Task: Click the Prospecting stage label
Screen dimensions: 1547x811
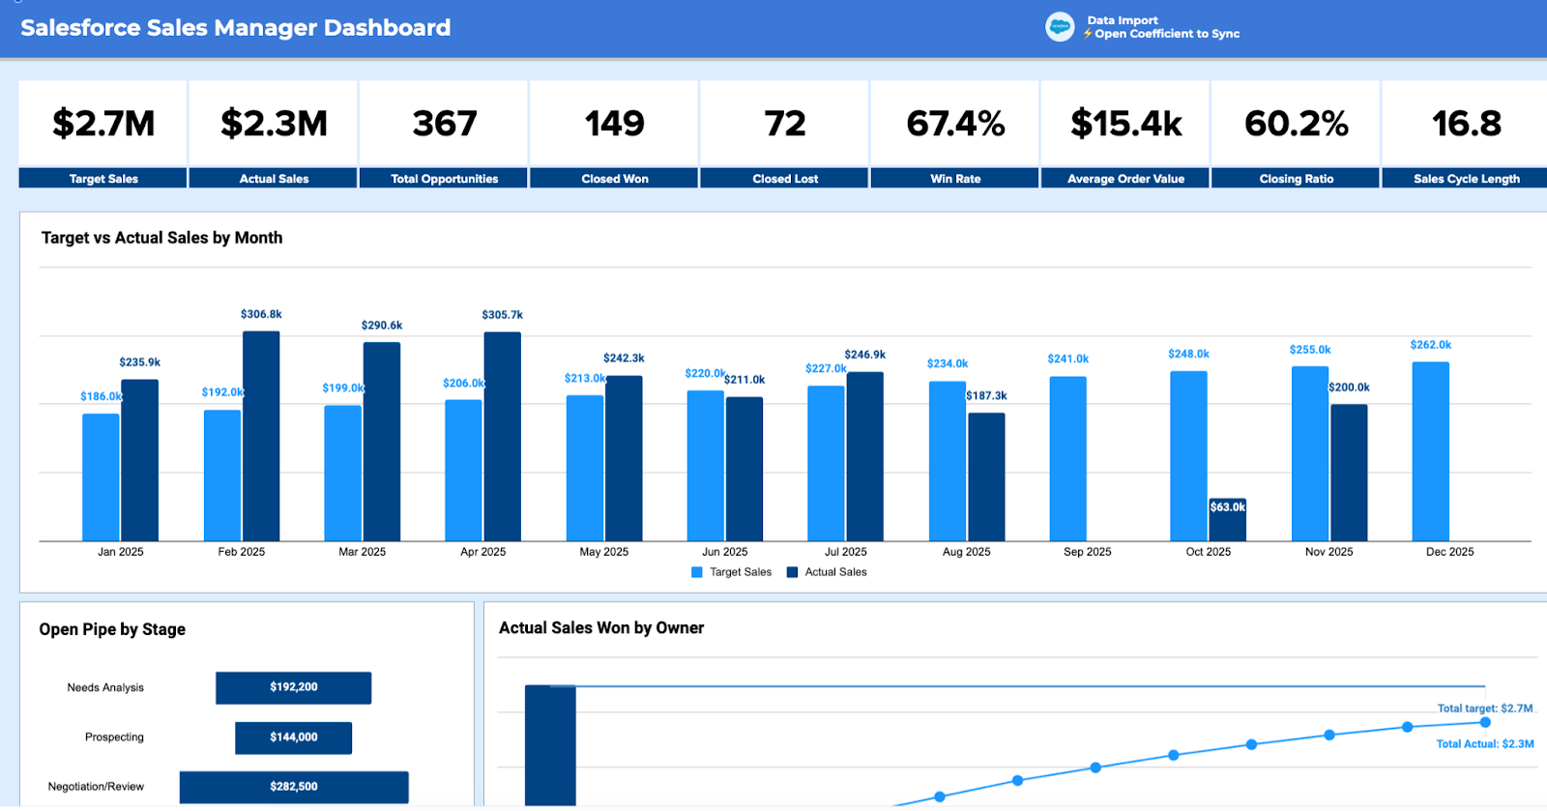Action: tap(114, 738)
